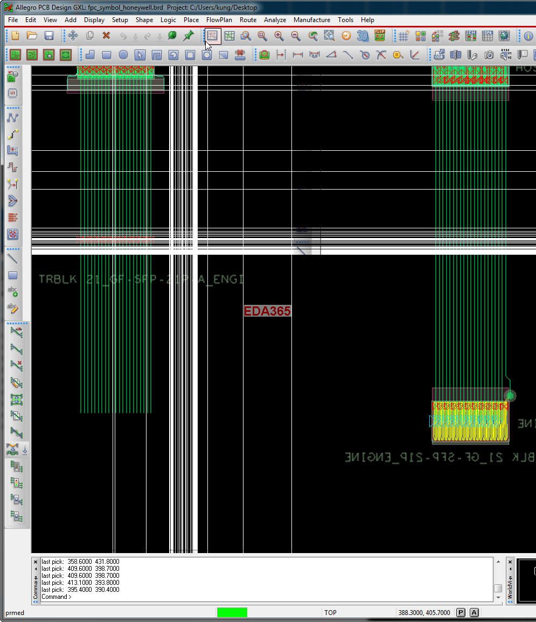
Task: Toggle the Unrats All icon
Action: click(x=212, y=36)
